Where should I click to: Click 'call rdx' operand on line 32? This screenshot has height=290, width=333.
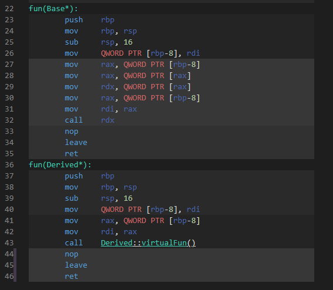[x=107, y=120]
